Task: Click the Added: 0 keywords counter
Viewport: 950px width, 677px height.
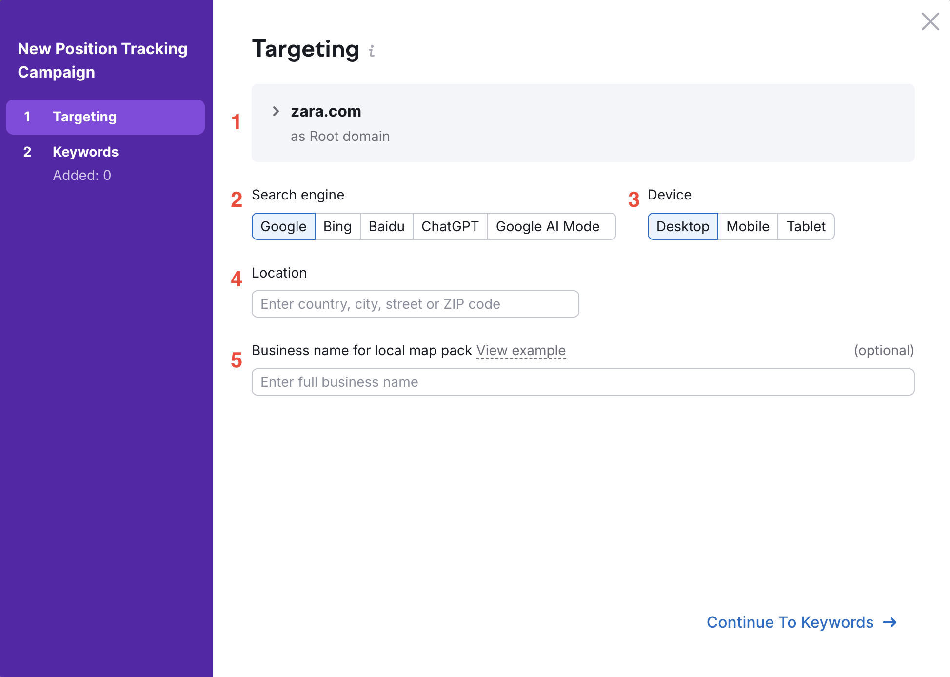Action: click(x=82, y=175)
